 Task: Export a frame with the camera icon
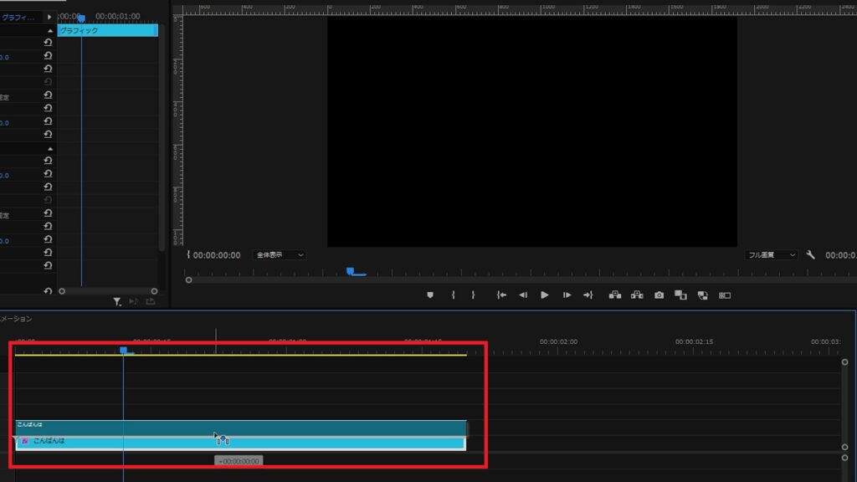coord(659,295)
